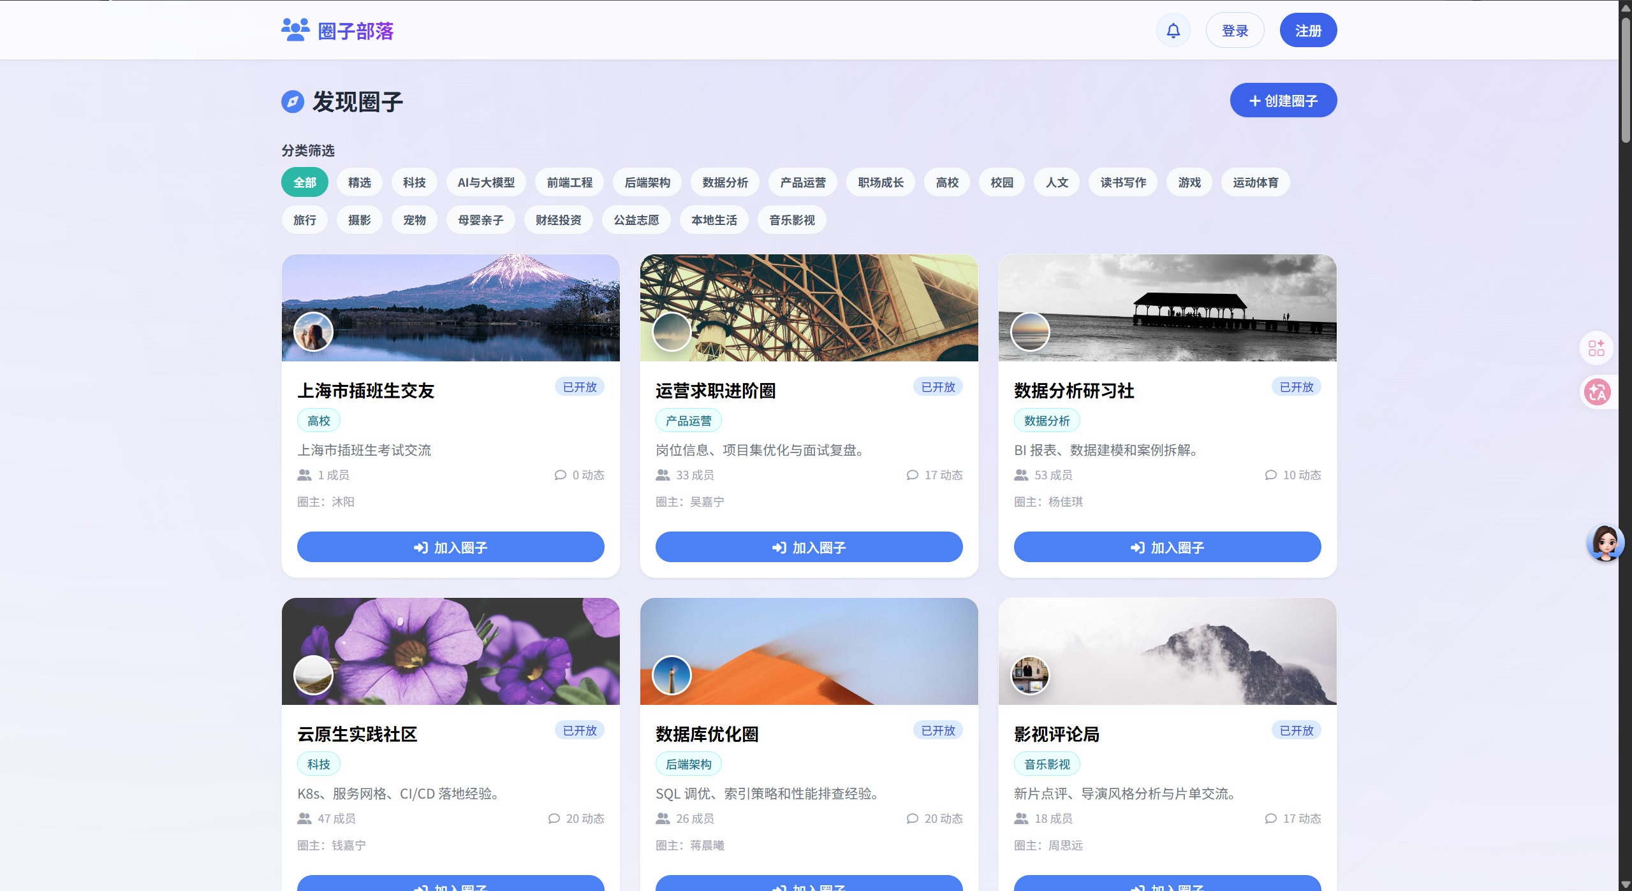Click the 圈子部落 people logo icon
This screenshot has height=891, width=1632.
(x=295, y=30)
